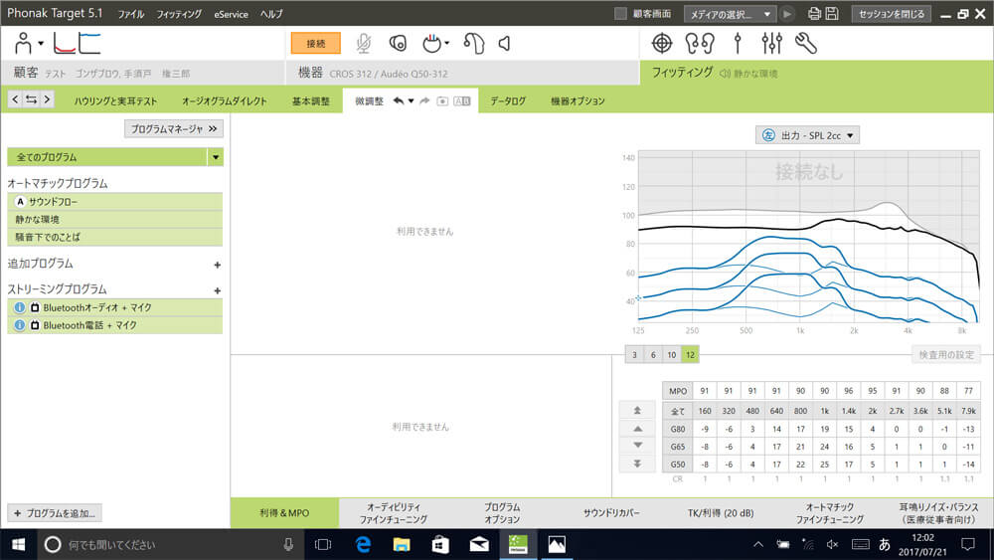Select the サウンドフロー program
The height and width of the screenshot is (560, 994).
(114, 201)
